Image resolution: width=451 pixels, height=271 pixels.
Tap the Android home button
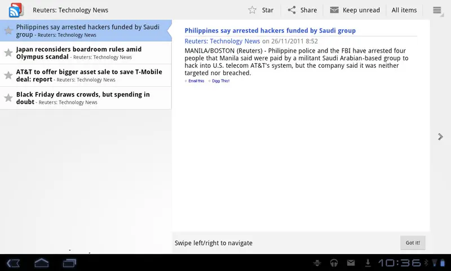coord(41,263)
